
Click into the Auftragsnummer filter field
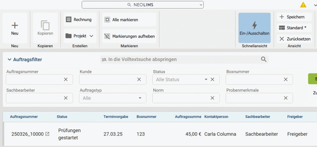[x=34, y=79]
